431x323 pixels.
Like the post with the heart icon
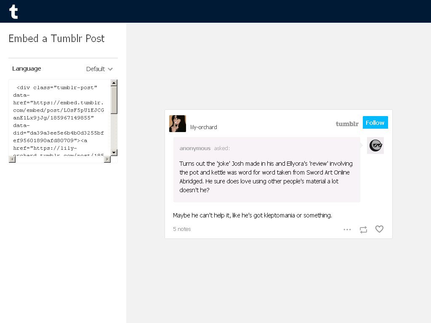click(x=379, y=229)
